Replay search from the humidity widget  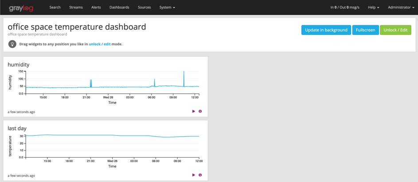(x=194, y=111)
